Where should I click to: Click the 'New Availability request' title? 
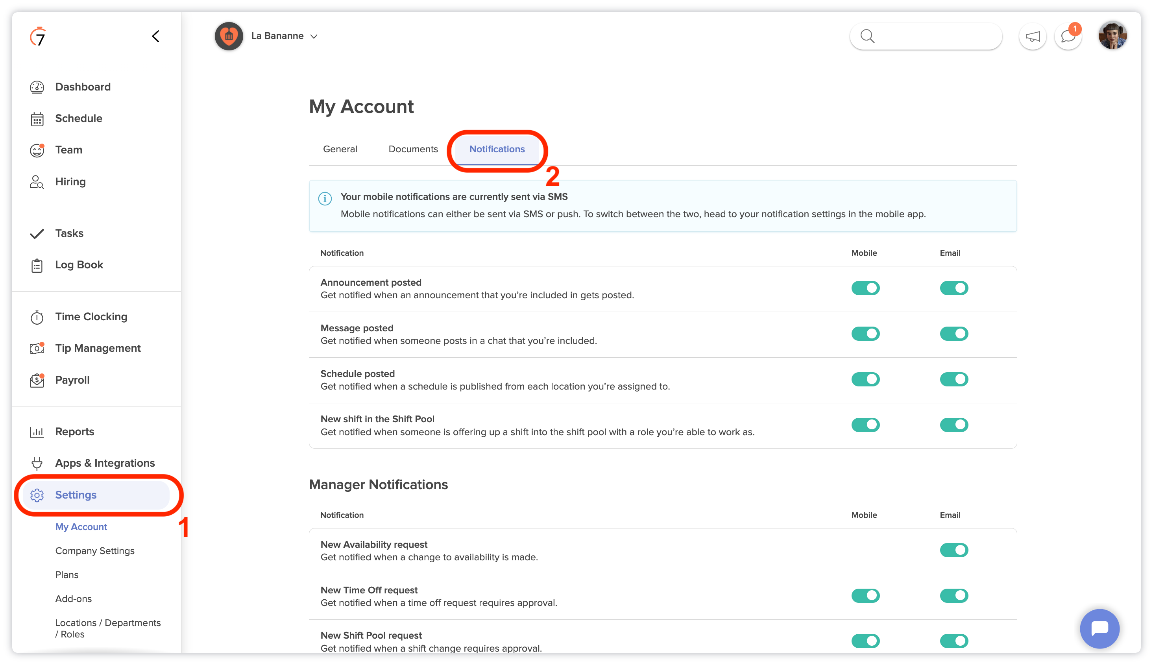(373, 545)
